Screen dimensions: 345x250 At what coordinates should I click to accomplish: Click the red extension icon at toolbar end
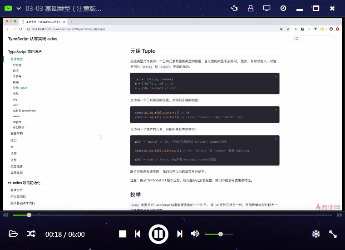point(337,29)
